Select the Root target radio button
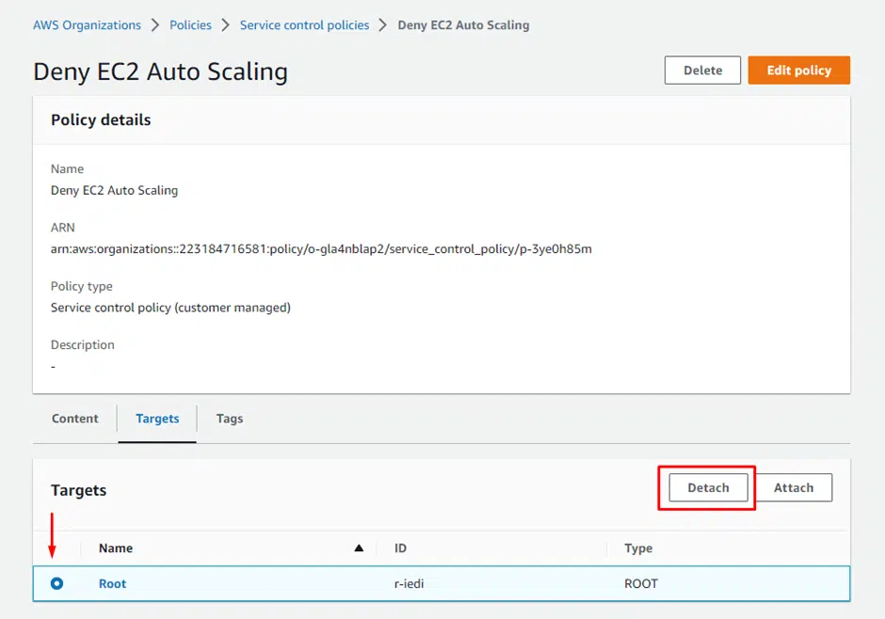 tap(57, 583)
